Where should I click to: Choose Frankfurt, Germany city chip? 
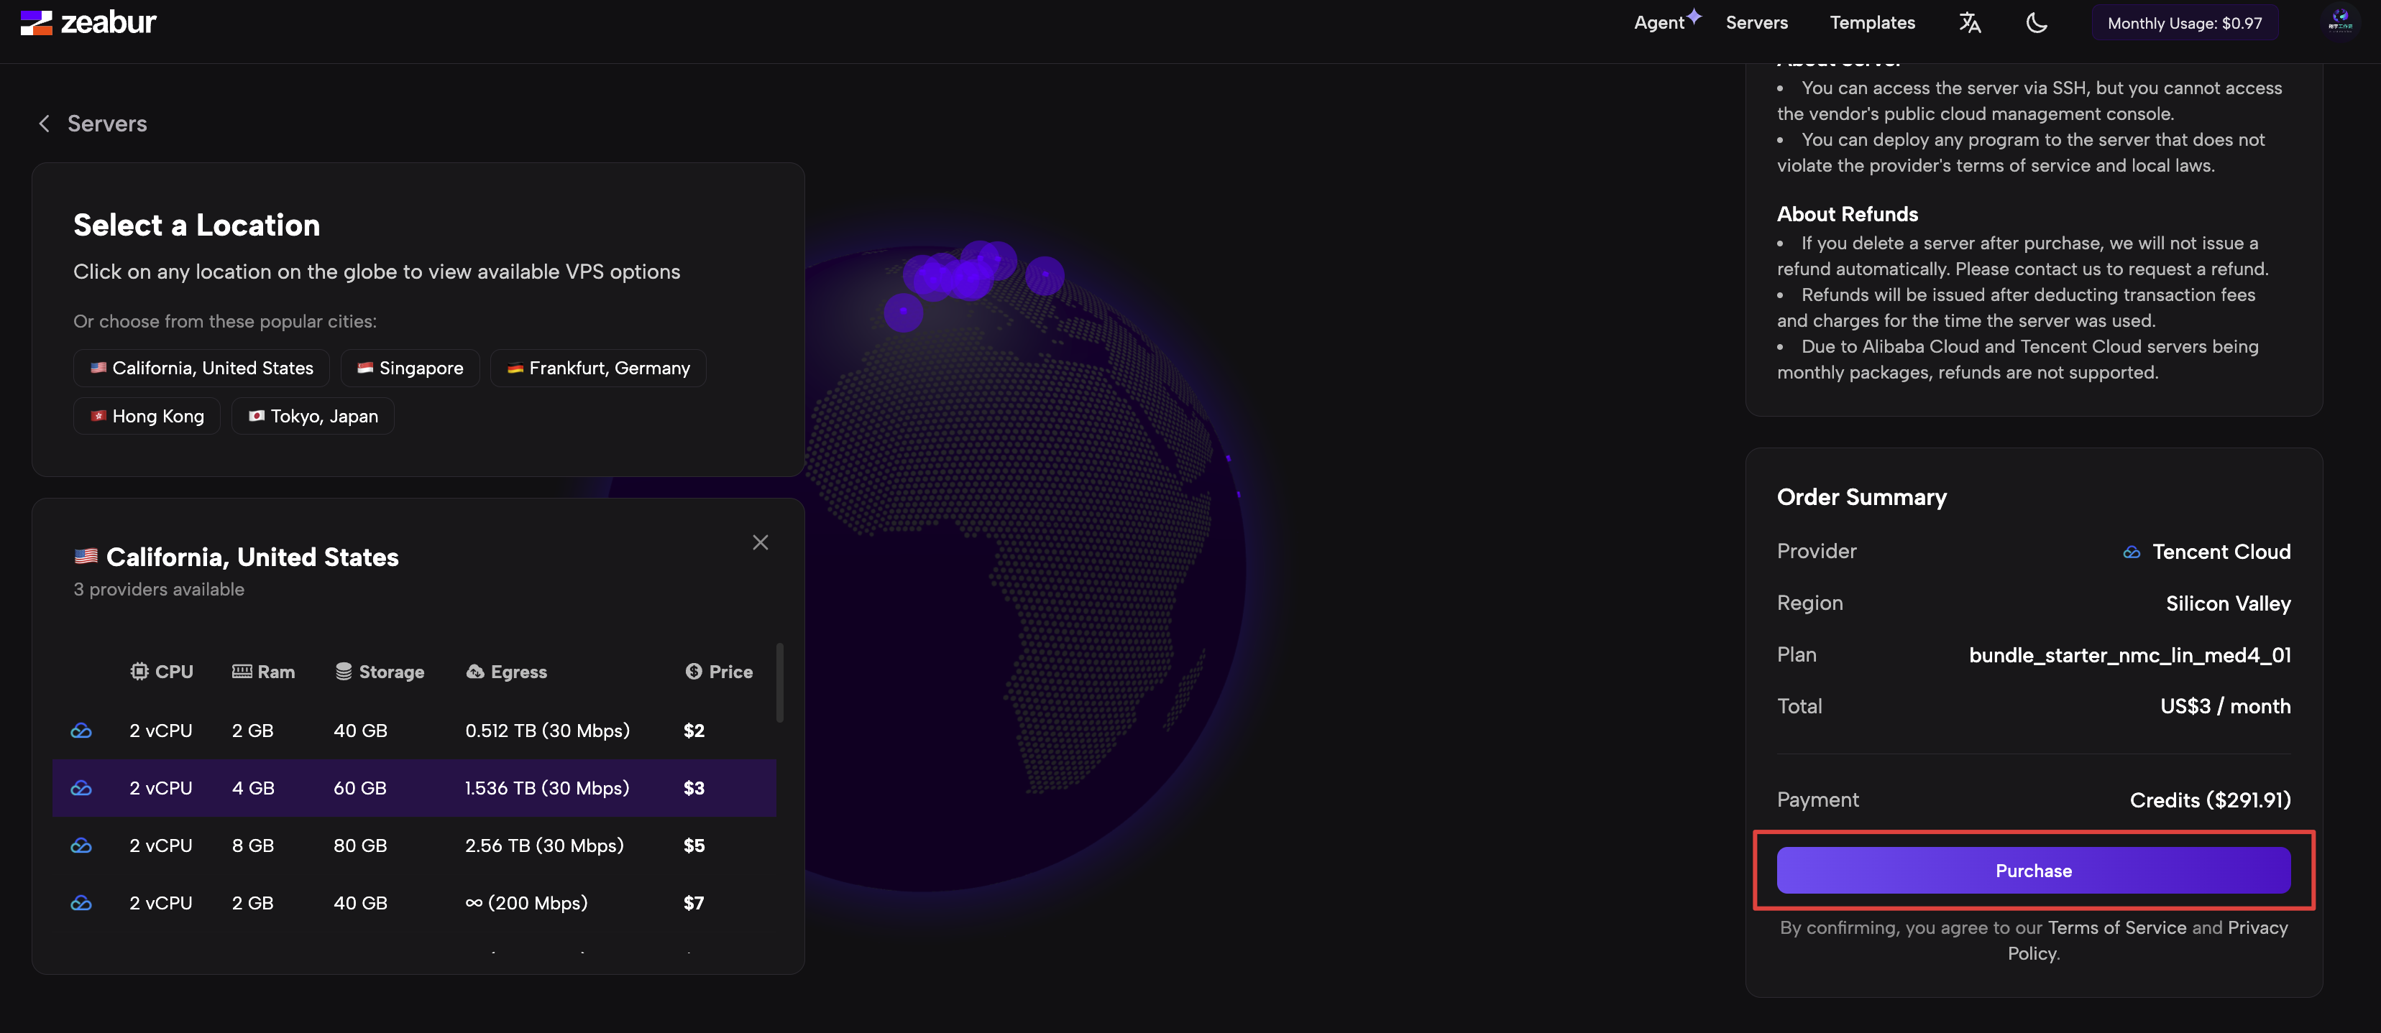598,368
